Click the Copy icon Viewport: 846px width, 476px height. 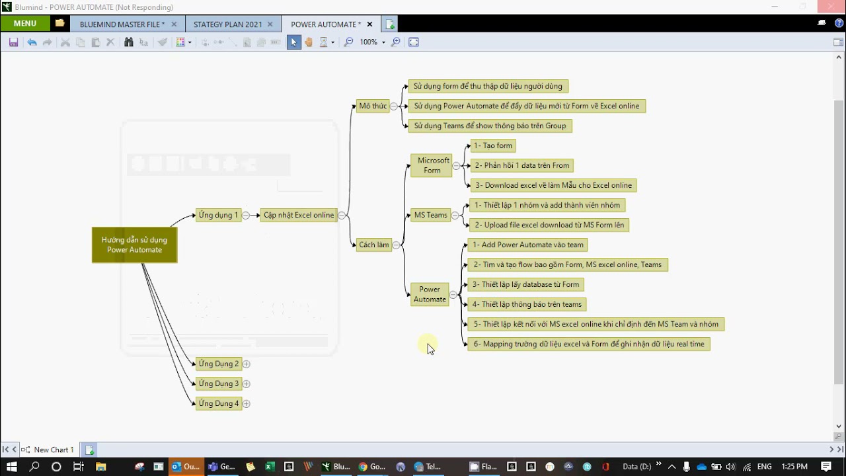click(81, 42)
